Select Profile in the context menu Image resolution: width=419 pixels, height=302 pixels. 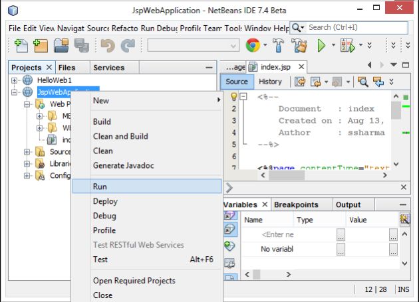coord(147,230)
